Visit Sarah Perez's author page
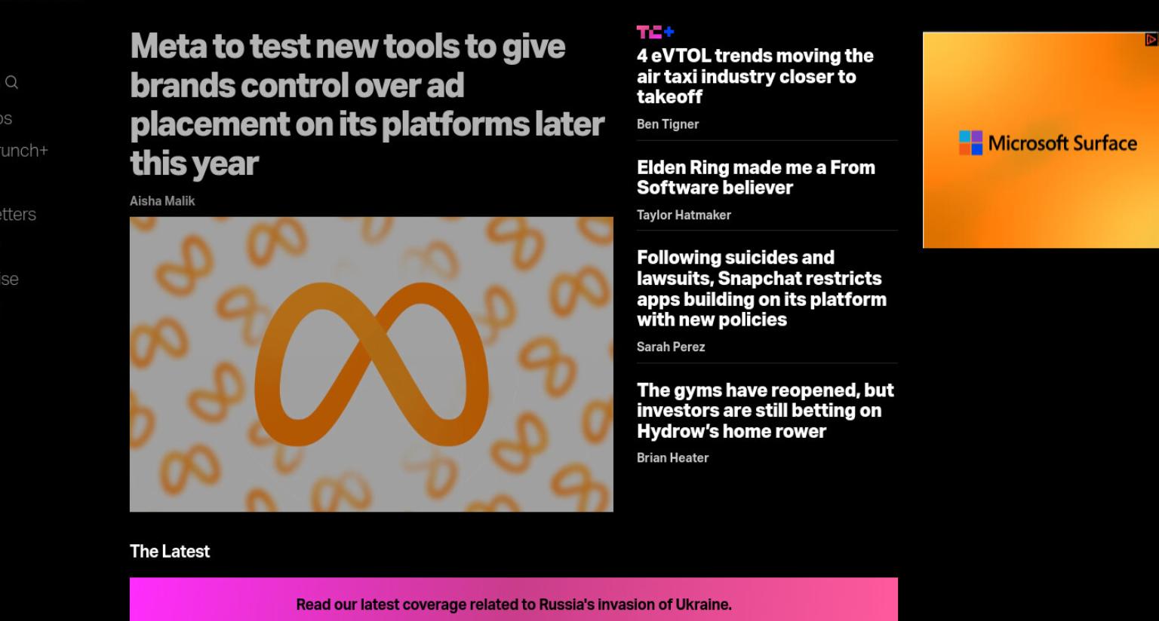 (671, 347)
